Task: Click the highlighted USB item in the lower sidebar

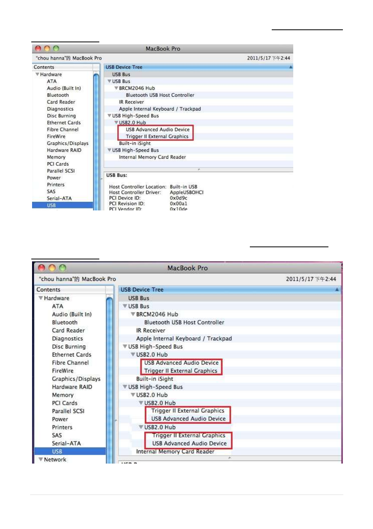Action: 70,451
